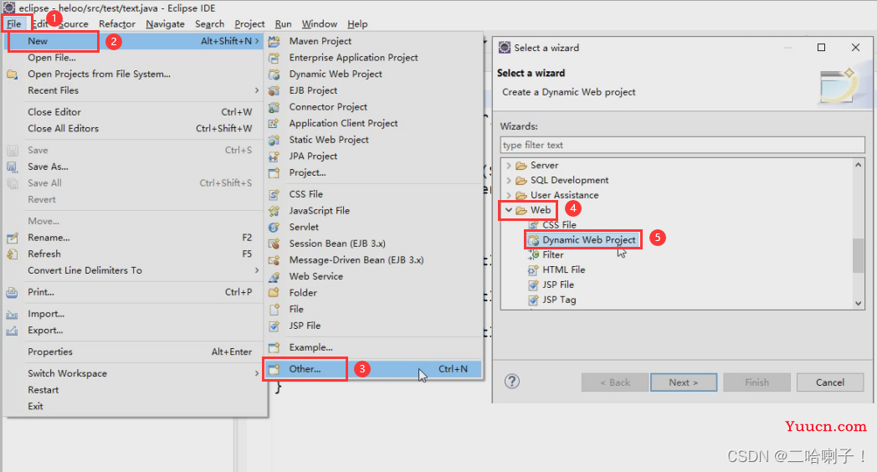Screen dimensions: 877x472
Task: Open the Project menu
Action: click(249, 24)
